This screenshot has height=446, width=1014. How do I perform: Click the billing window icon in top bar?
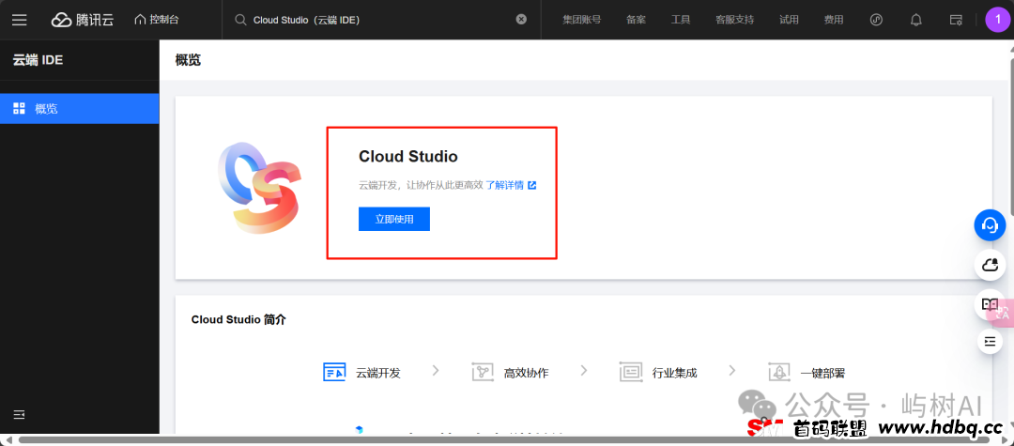956,20
